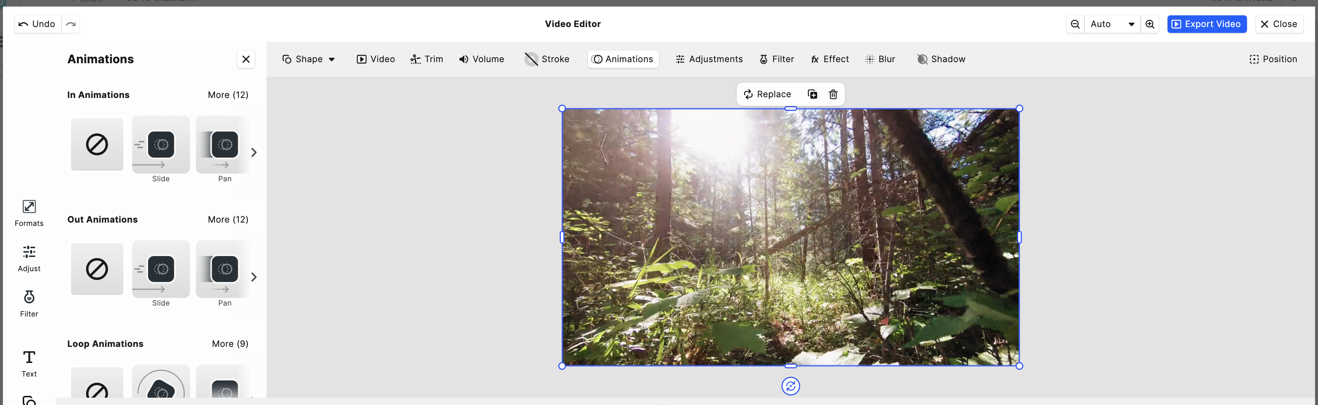The image size is (1318, 405).
Task: Show More (9) Loop Animations
Action: coord(230,344)
